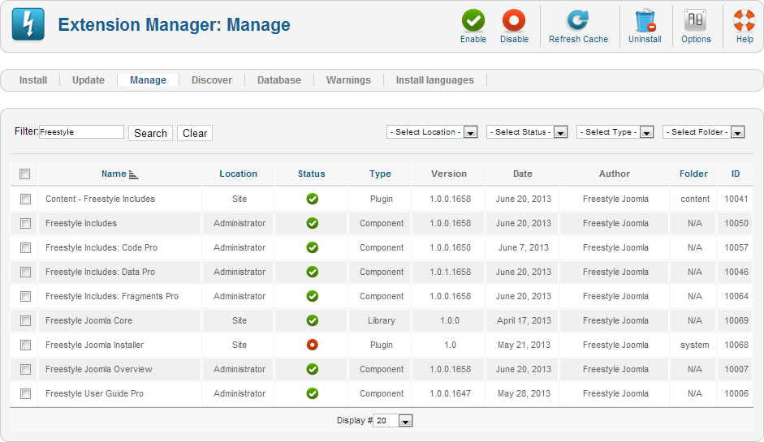Click the Filter text field containing Freestyle
The width and height of the screenshot is (764, 442).
81,132
